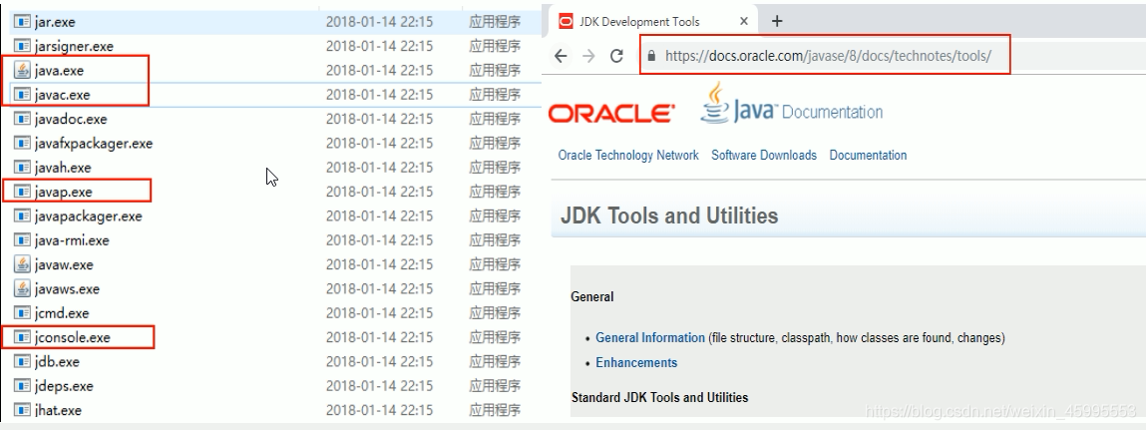
Task: Click the jconsole.exe file icon
Action: (22, 337)
